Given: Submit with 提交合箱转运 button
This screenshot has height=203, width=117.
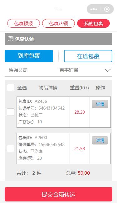Looking at the screenshot, I should (59, 194).
